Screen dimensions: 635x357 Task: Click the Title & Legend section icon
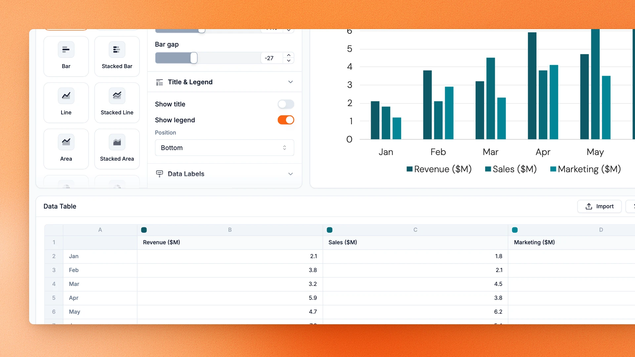coord(159,82)
